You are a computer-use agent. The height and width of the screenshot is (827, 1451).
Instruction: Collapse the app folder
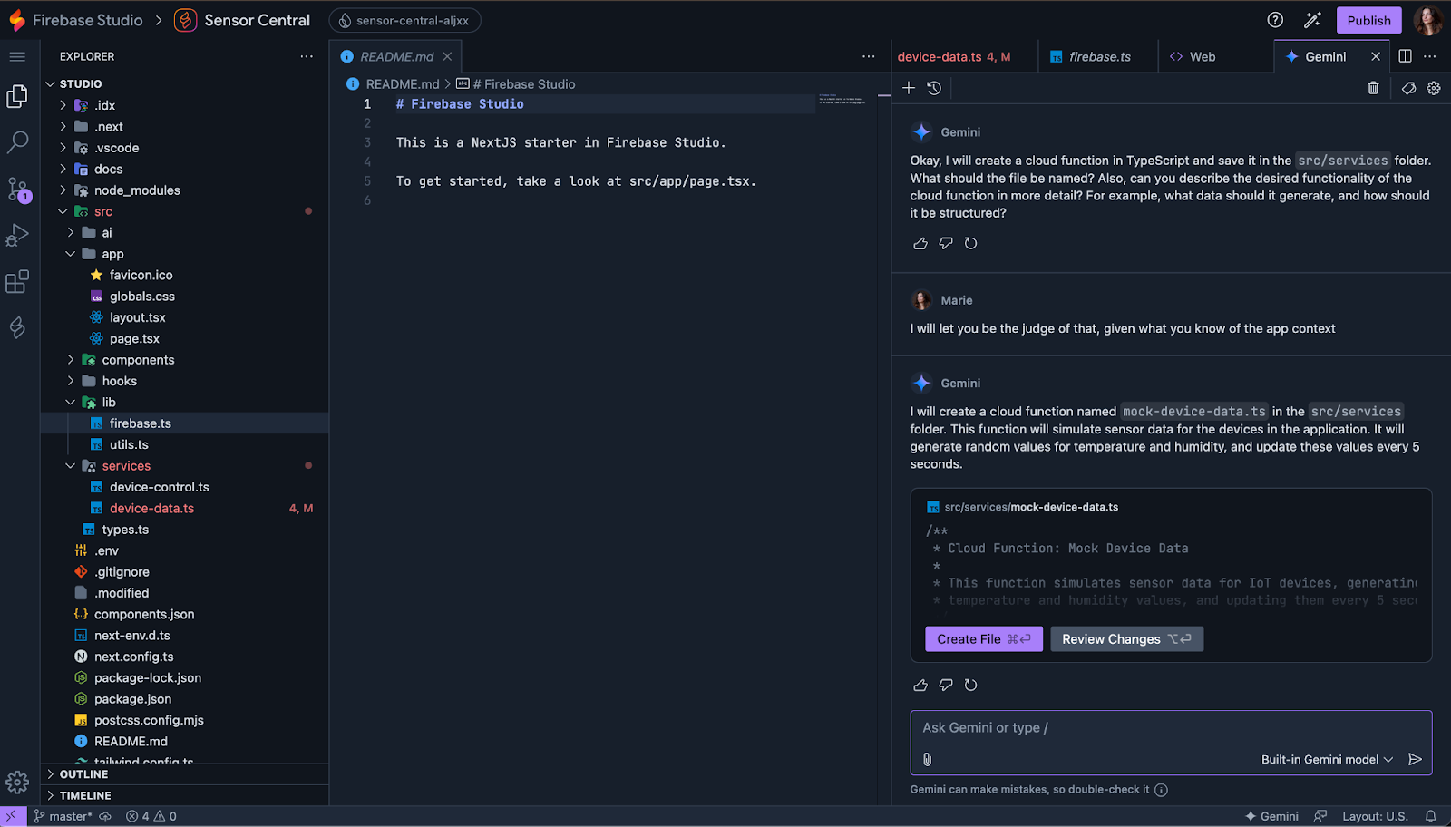click(70, 254)
